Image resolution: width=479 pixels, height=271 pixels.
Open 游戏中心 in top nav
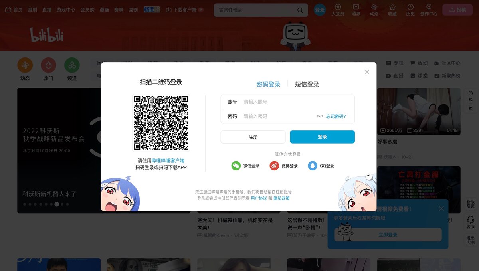66,10
